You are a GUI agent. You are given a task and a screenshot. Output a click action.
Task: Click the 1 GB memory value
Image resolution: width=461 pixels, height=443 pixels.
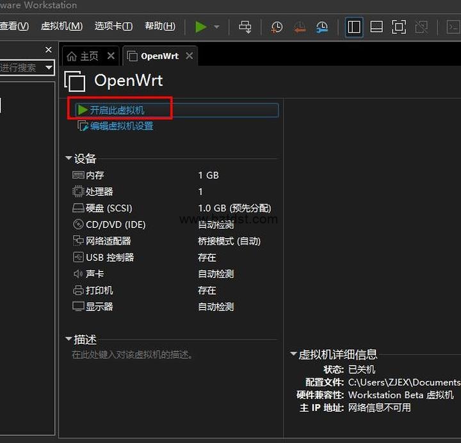click(209, 175)
